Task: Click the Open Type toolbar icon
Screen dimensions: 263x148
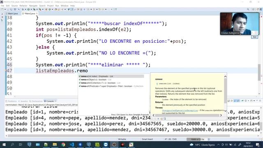Action: tap(56, 9)
